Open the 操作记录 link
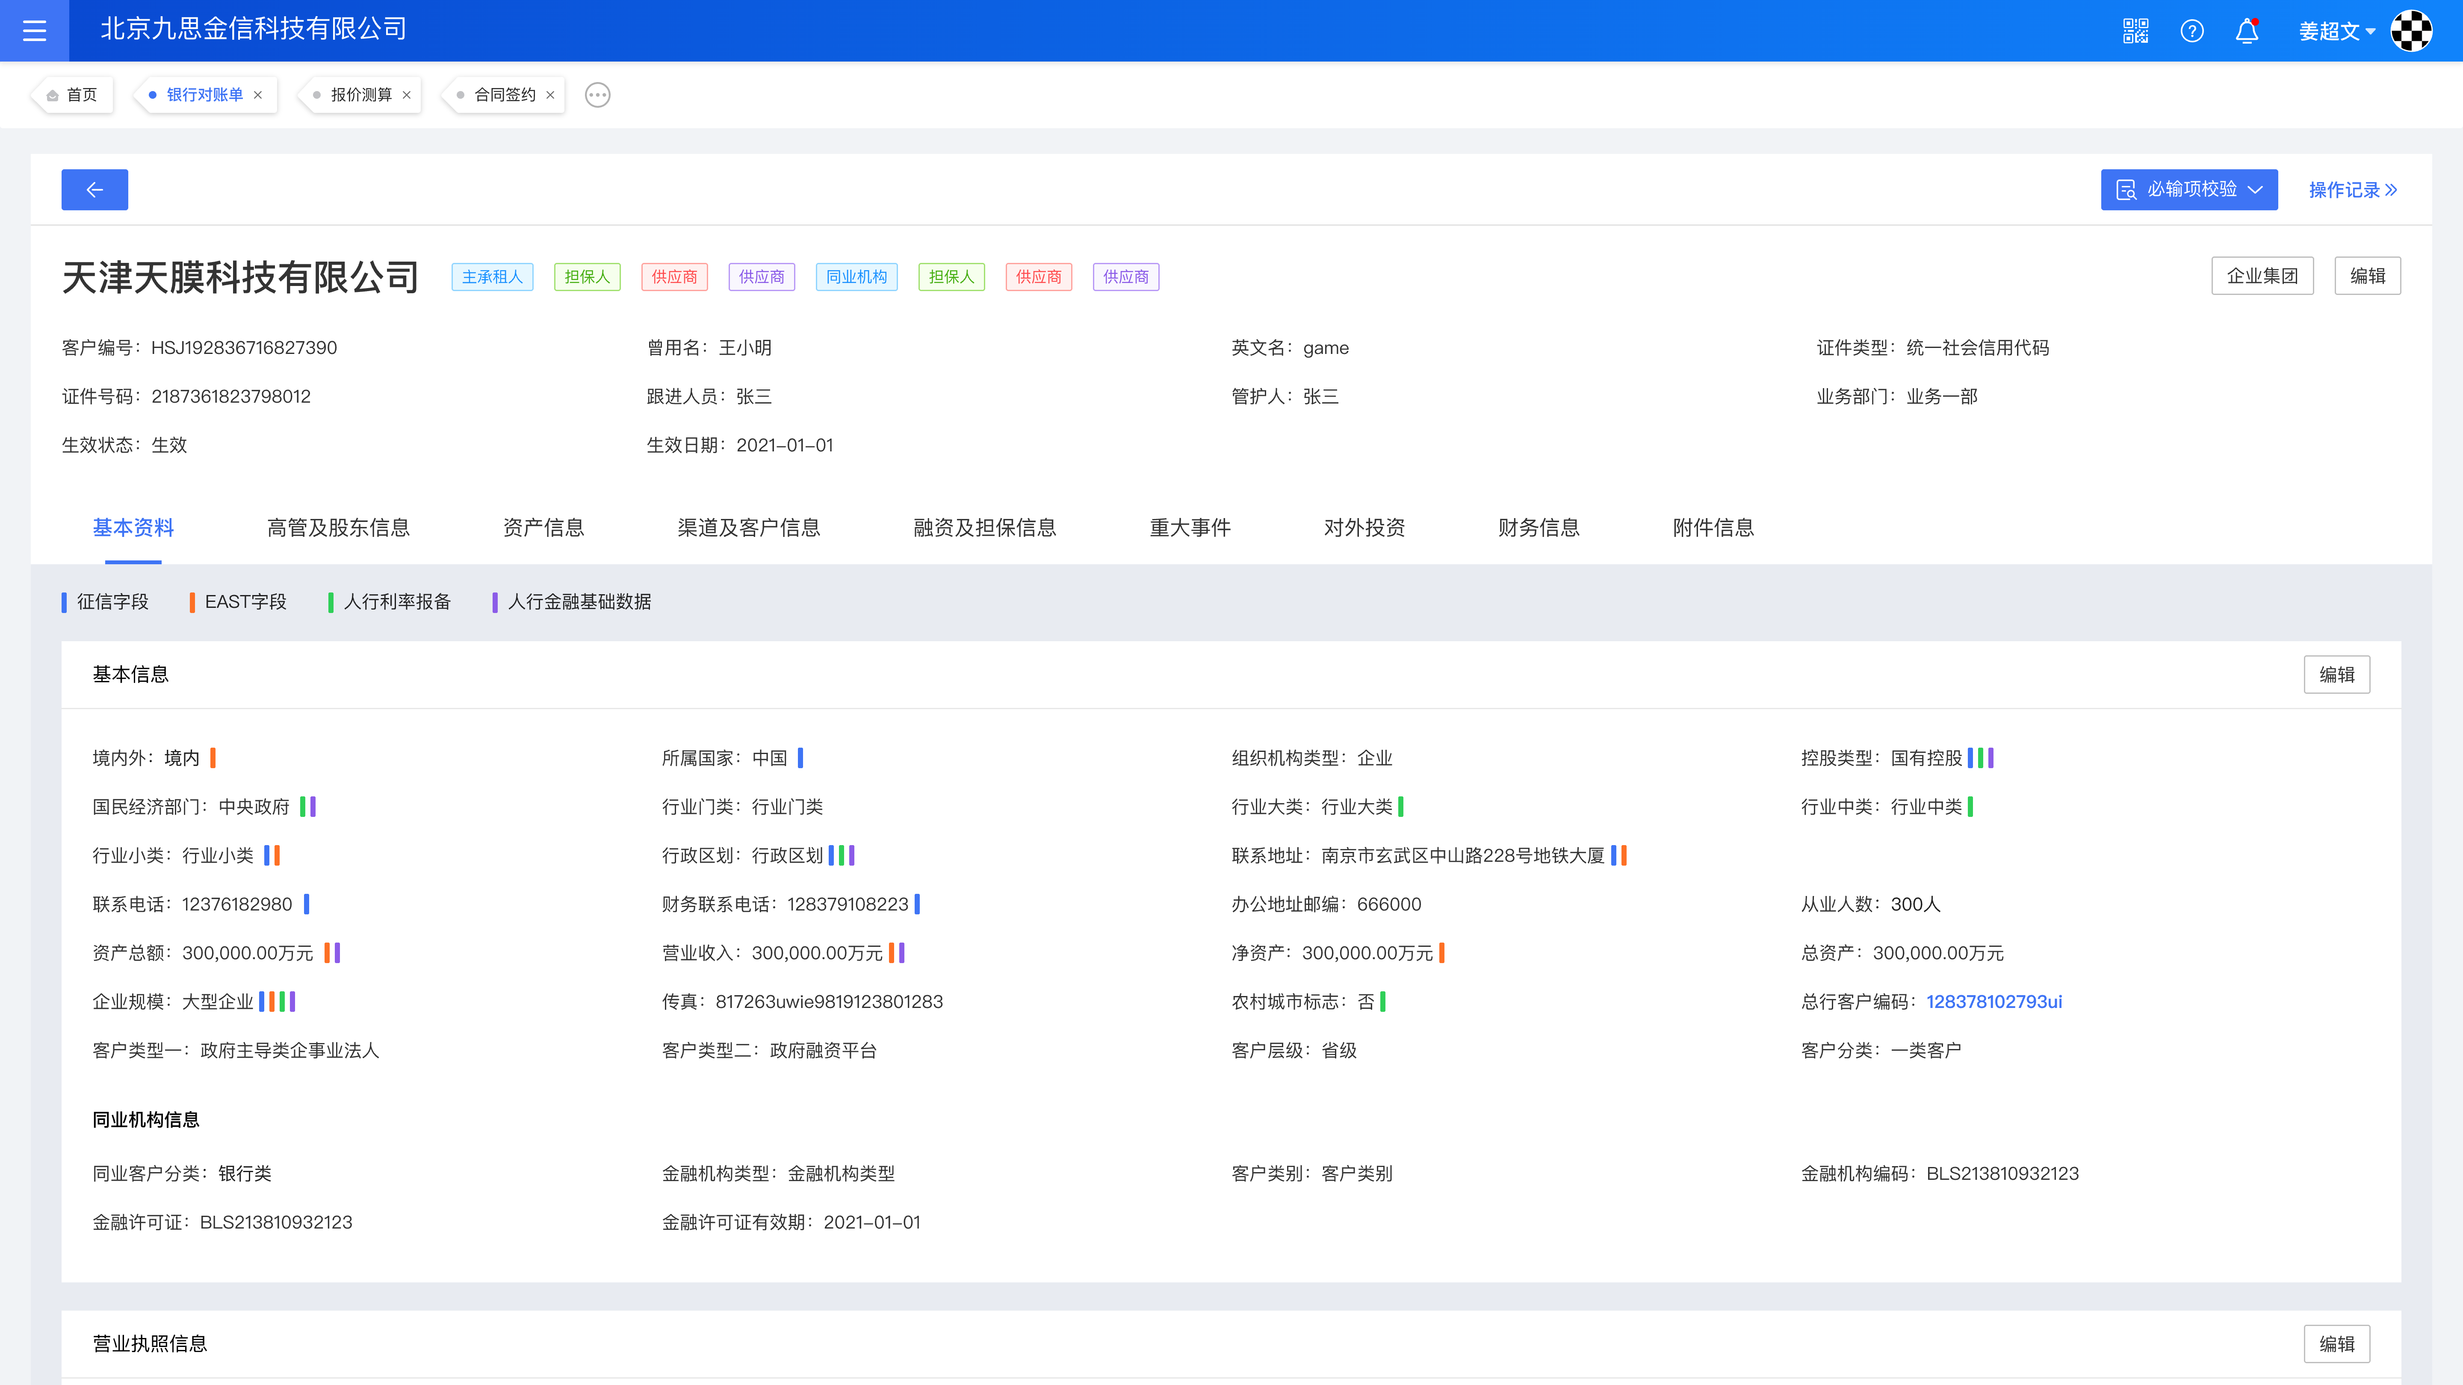The image size is (2463, 1385). click(x=2353, y=189)
